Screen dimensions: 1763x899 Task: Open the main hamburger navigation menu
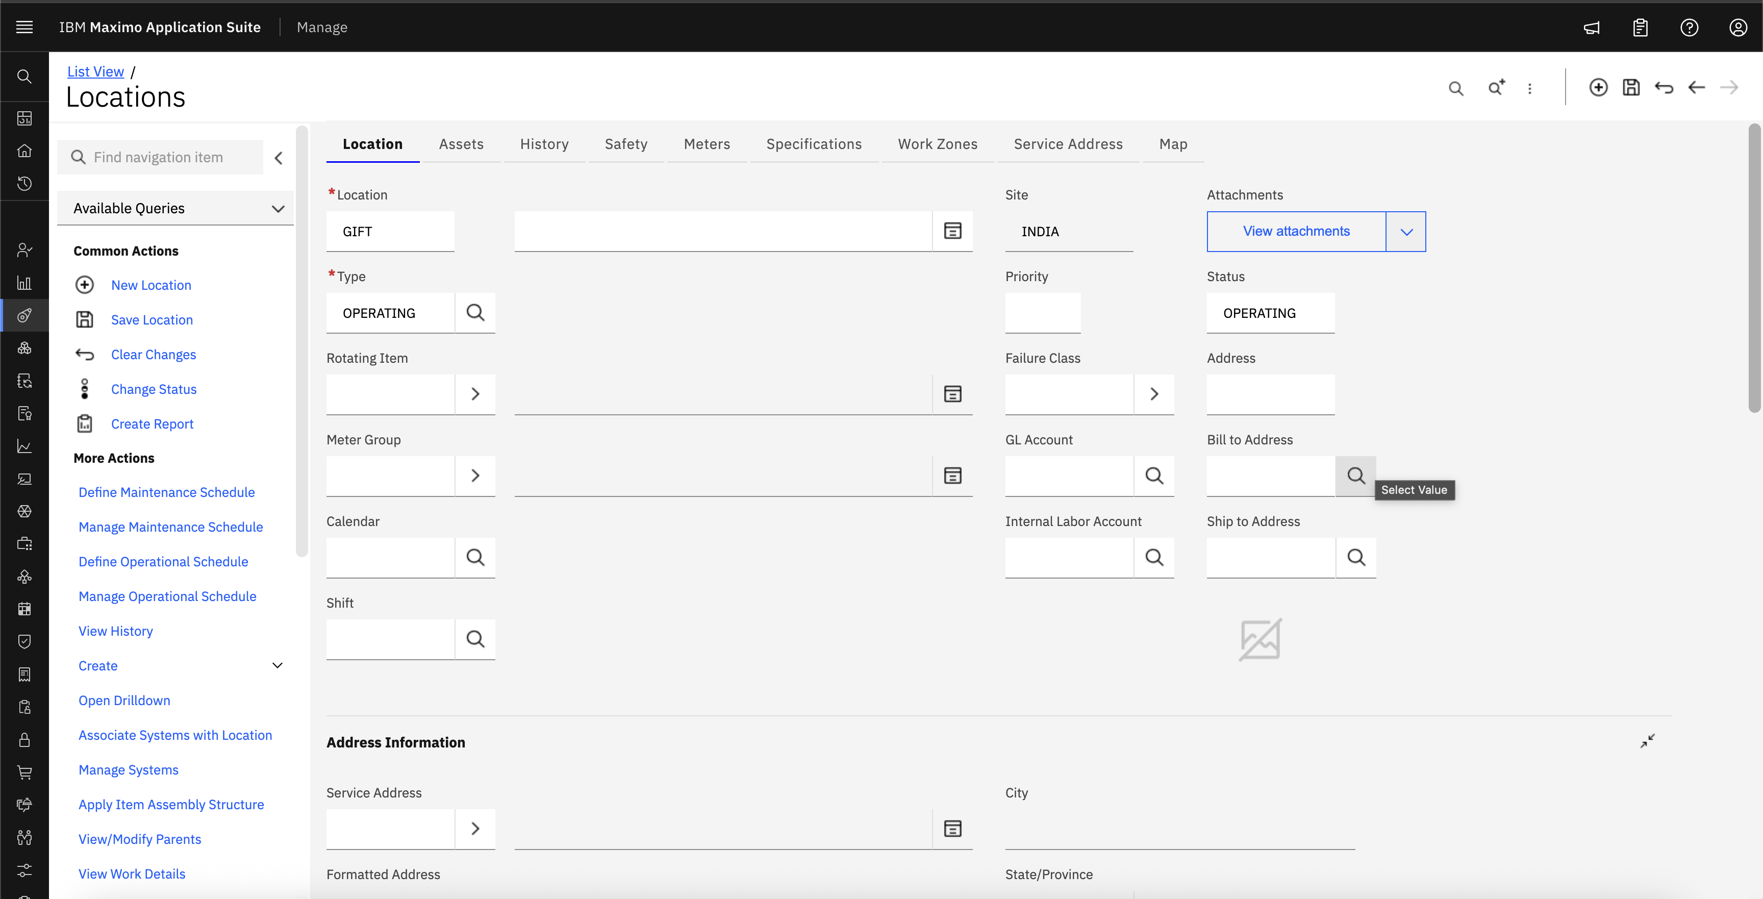click(x=24, y=27)
